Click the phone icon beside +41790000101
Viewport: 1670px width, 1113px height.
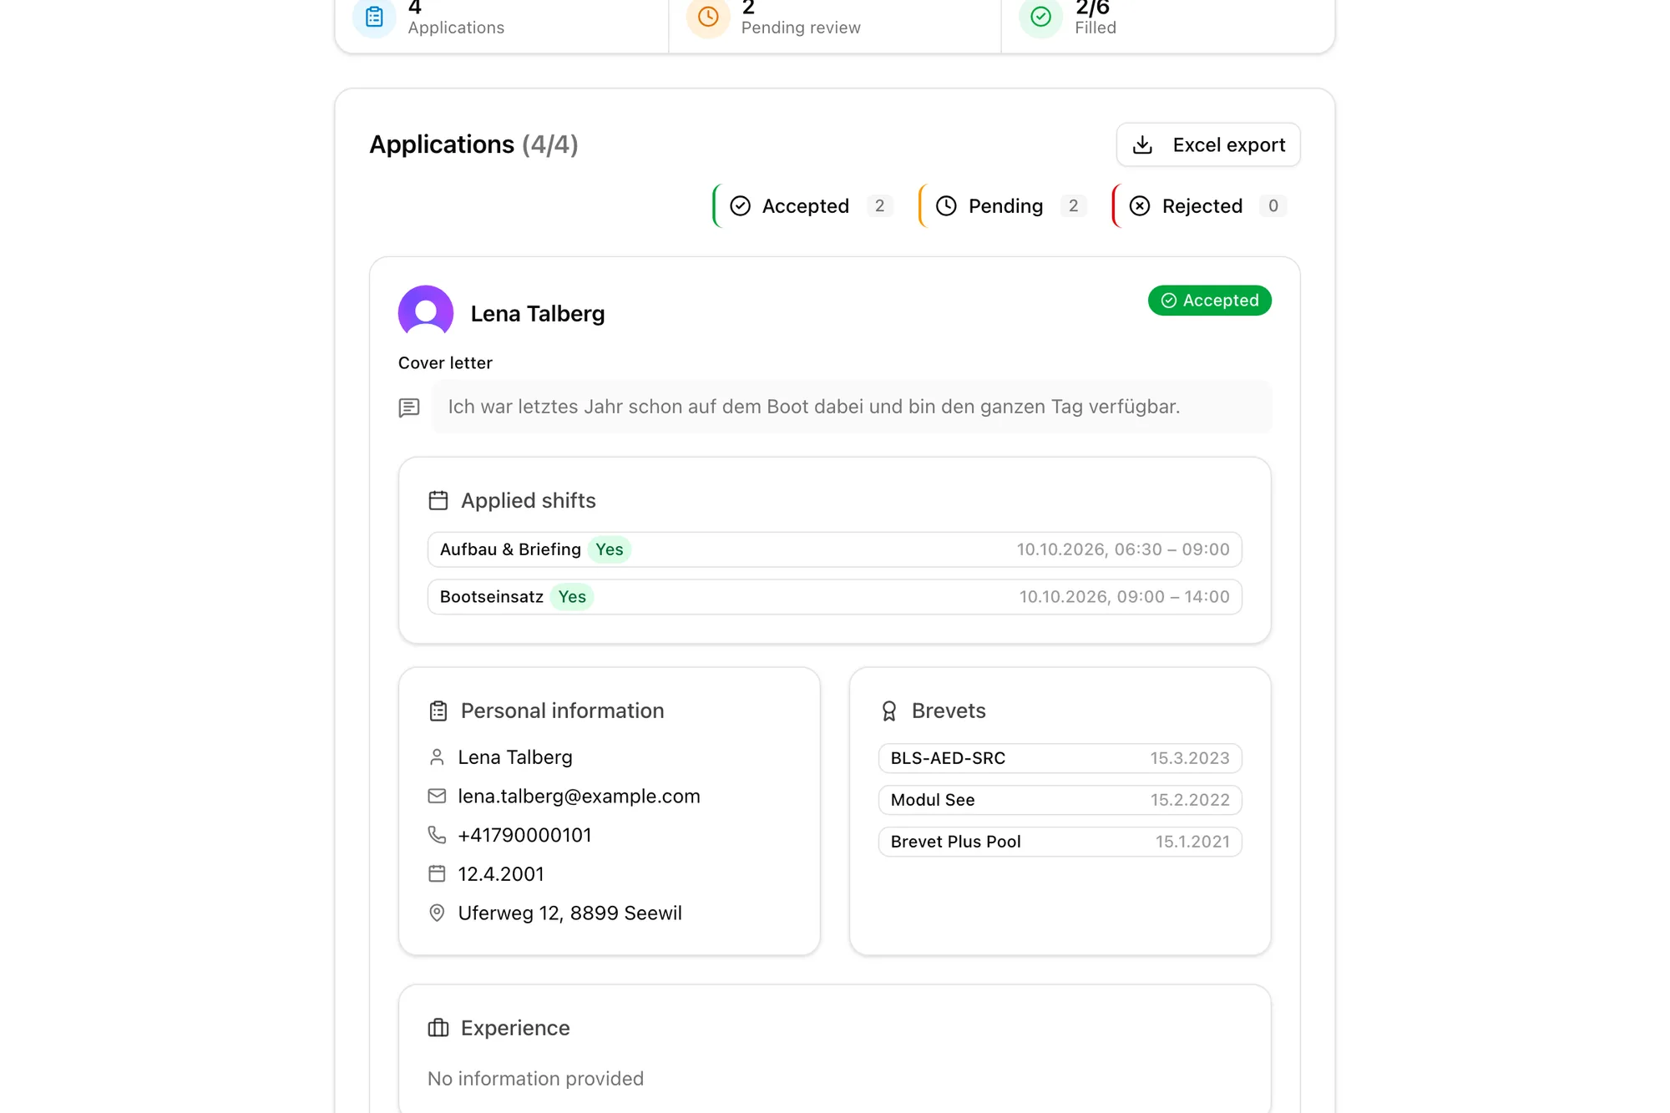point(437,835)
